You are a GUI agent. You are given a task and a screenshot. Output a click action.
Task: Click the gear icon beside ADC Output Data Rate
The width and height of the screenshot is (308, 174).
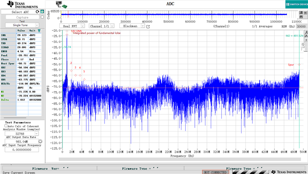(40, 141)
